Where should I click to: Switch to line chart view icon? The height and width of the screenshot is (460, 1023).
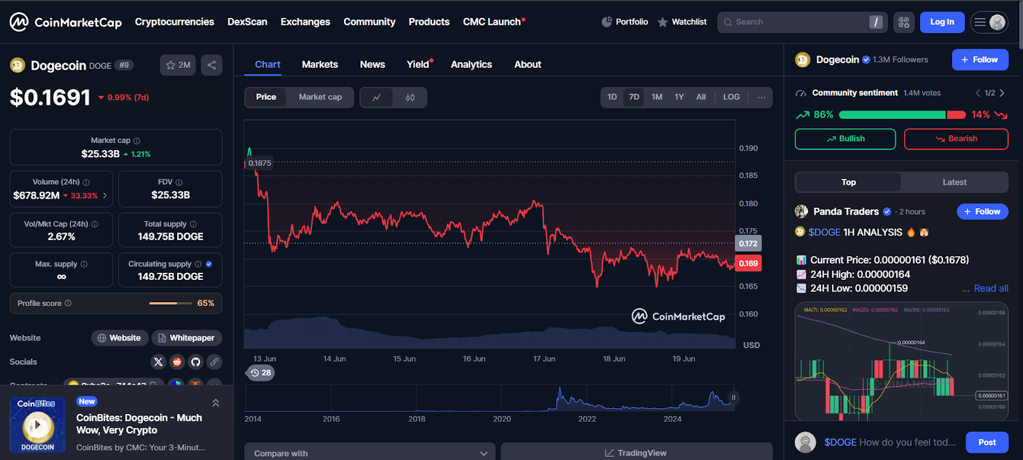pos(377,97)
